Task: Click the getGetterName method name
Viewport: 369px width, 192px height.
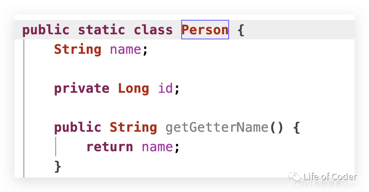Action: pos(217,128)
